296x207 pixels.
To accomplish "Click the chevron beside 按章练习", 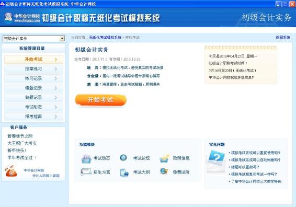I will click(x=55, y=69).
